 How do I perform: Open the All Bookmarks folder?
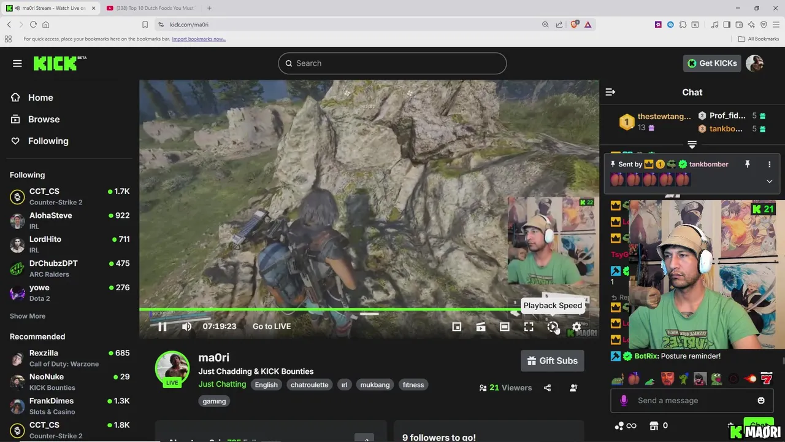(759, 39)
